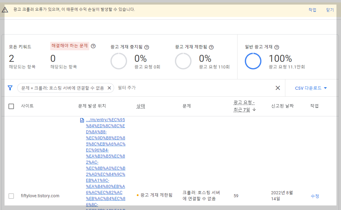Check the select-all checkbox in the table header

tap(11, 106)
